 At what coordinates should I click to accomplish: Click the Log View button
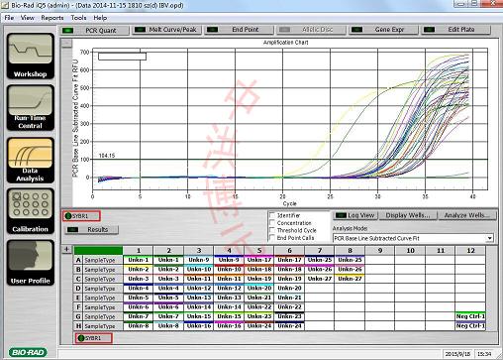[355, 215]
